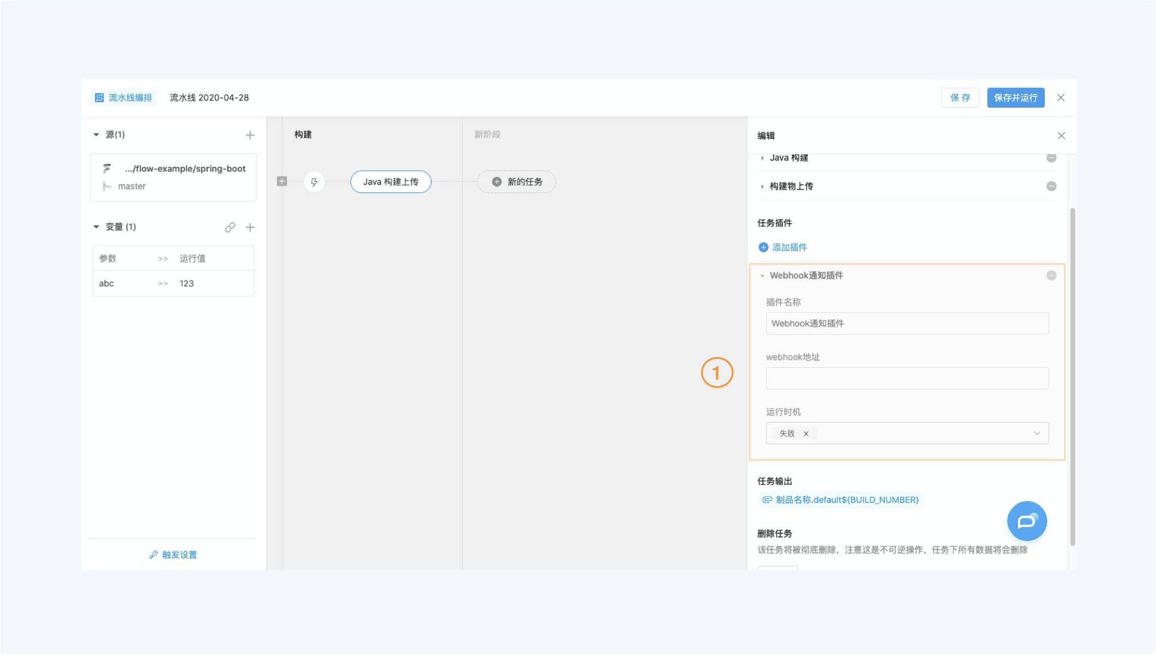
Task: Expand the Java 构建 step settings
Action: coord(763,158)
